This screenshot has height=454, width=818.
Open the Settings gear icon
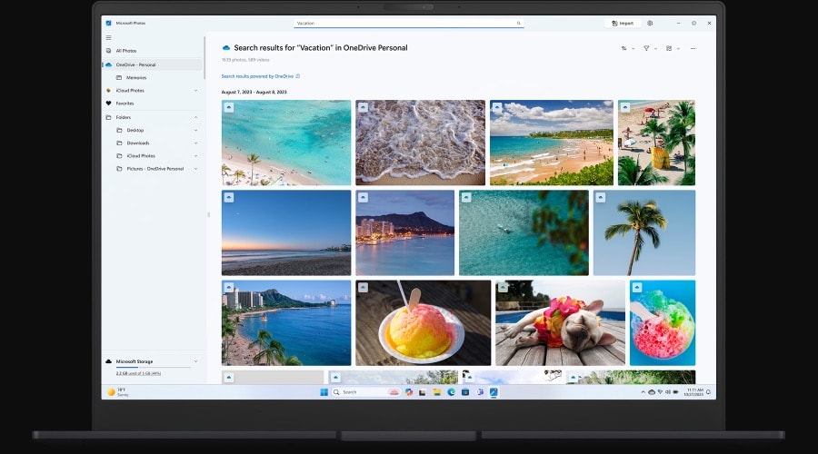coord(650,23)
